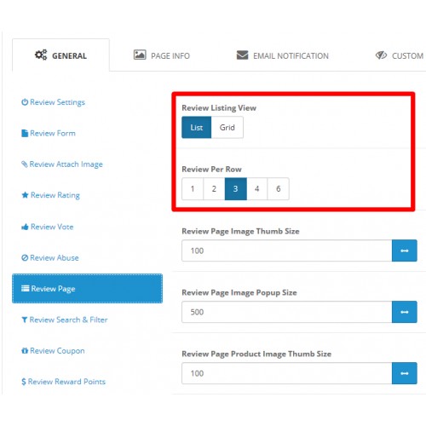The height and width of the screenshot is (426, 426).
Task: Click arrows button beside Image Thumb Size field
Action: point(405,250)
